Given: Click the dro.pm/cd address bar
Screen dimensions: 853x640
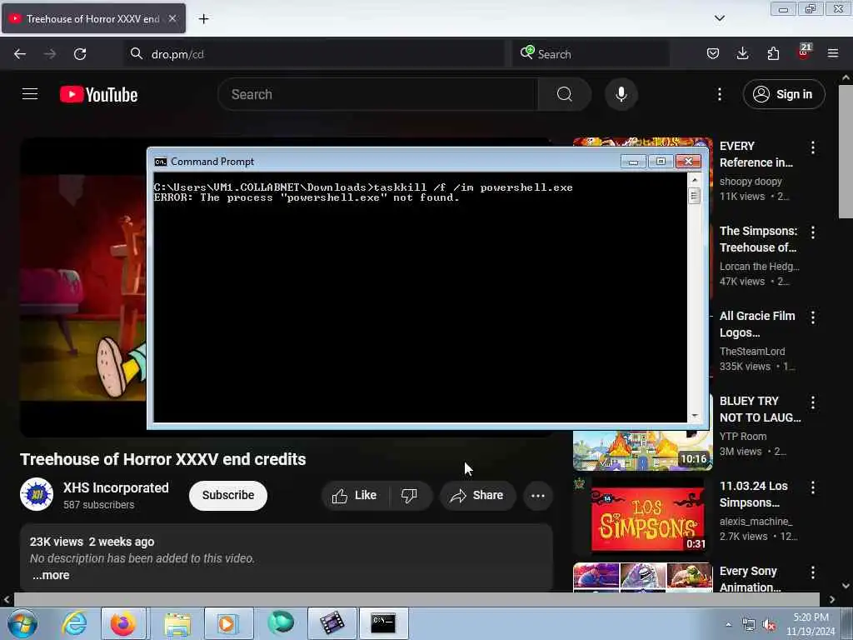Looking at the screenshot, I should 314,54.
